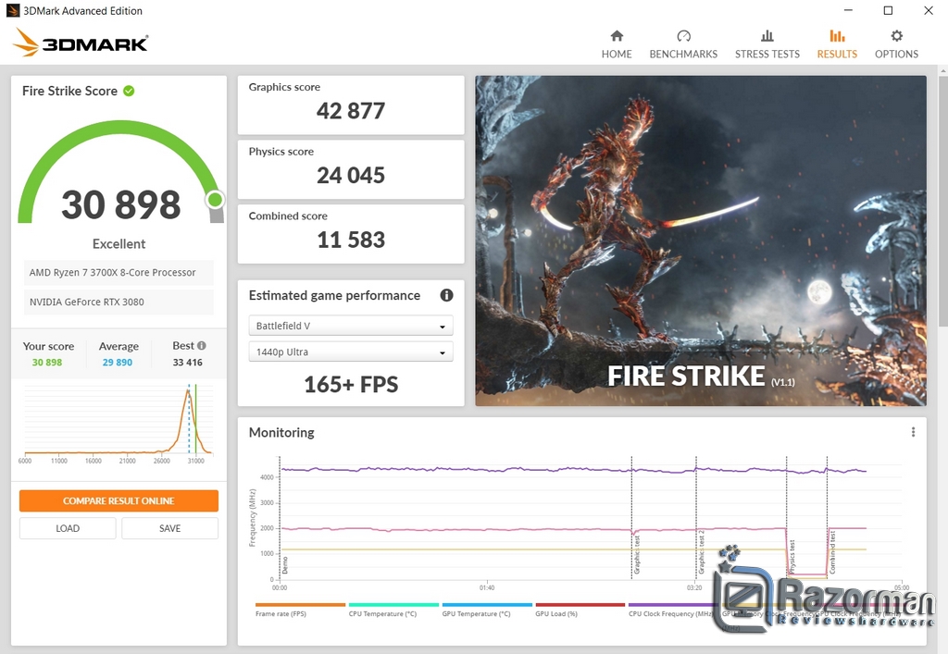Open the Monitoring three-dot menu

(913, 432)
